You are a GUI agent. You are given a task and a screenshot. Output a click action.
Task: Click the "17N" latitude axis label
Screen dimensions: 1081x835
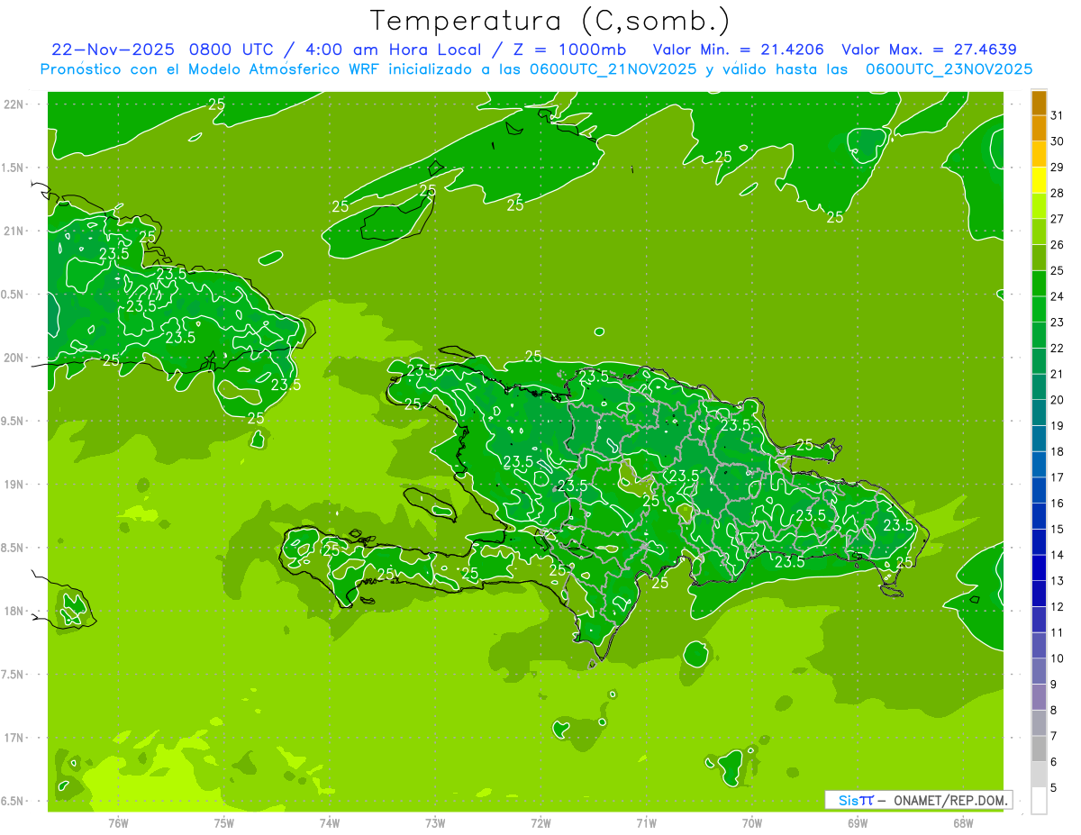tap(13, 738)
